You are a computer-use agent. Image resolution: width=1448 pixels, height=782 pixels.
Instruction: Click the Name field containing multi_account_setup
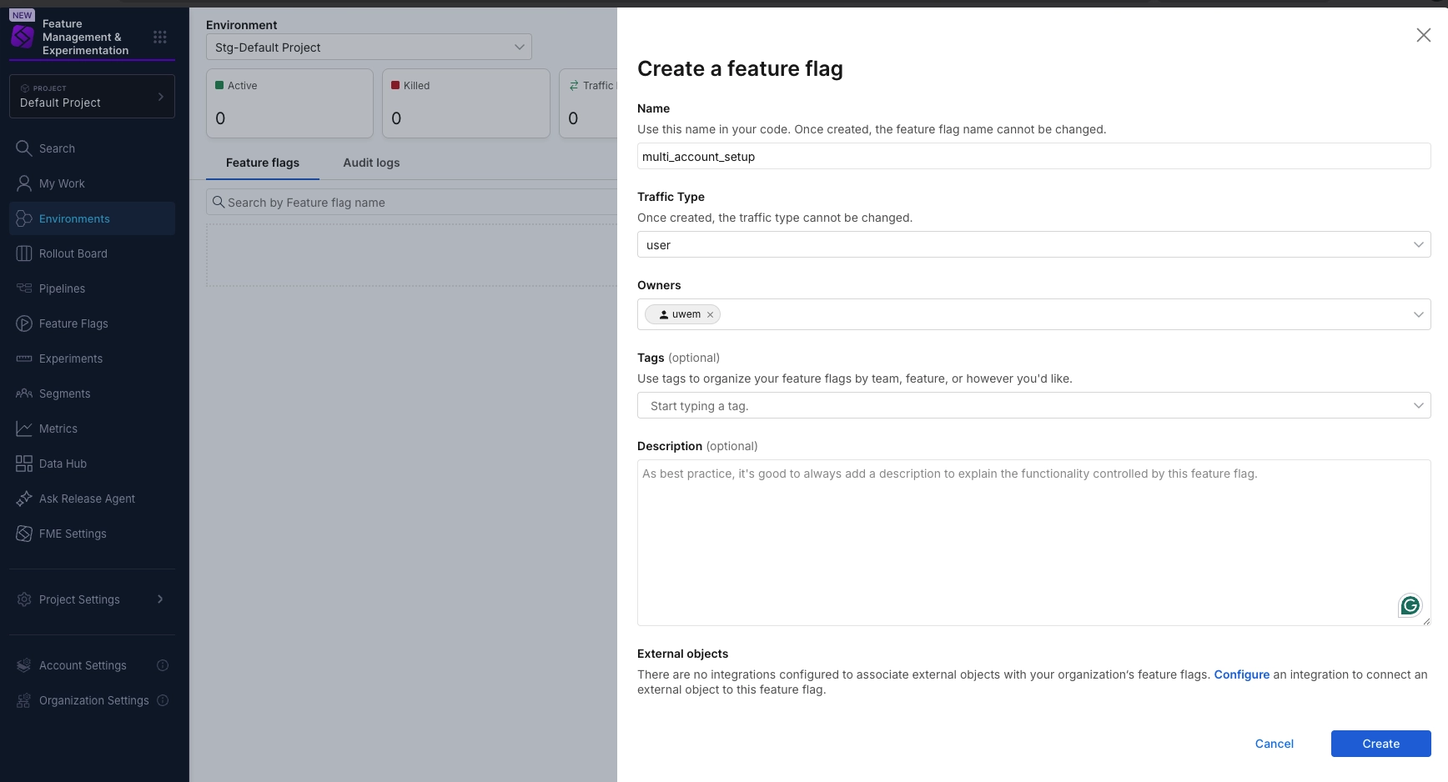tap(1033, 156)
